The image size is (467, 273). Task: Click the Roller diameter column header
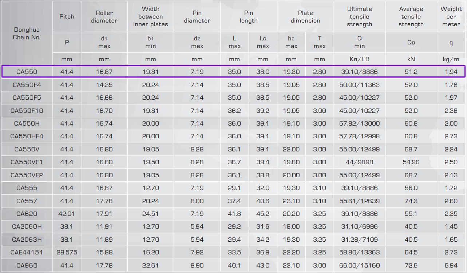[x=104, y=17]
